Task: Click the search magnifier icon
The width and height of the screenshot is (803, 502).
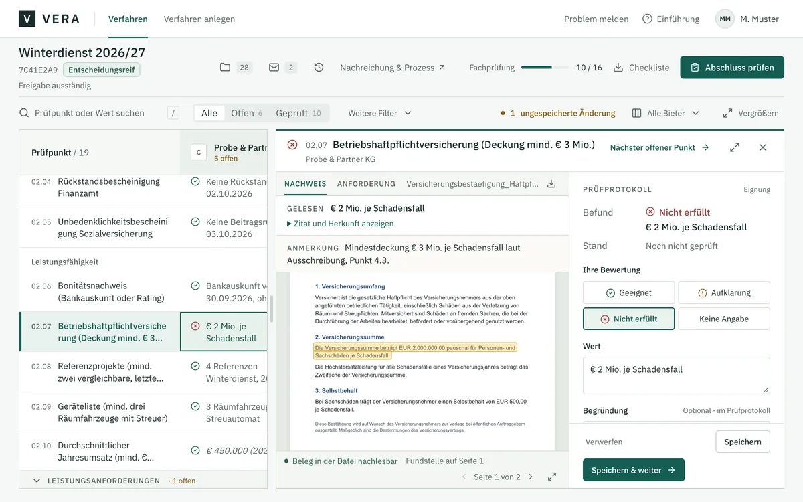Action: coord(24,113)
